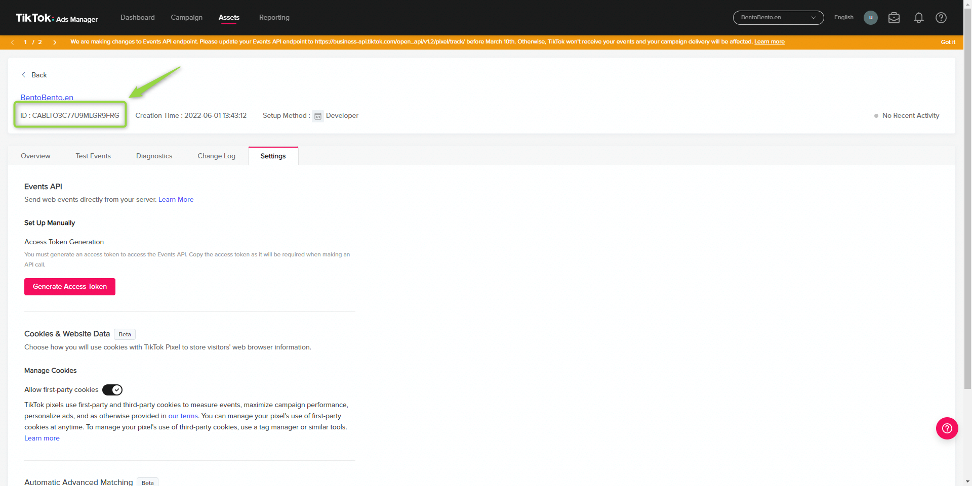
Task: Open the user avatar menu
Action: [870, 18]
